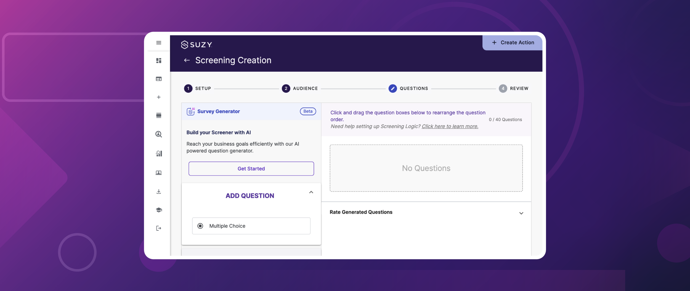Screen dimensions: 690x291
Task: Go to the REVIEW step
Action: 503,88
